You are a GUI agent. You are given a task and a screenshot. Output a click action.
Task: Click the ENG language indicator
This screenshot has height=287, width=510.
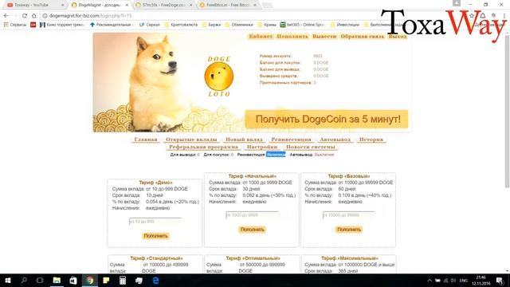464,281
